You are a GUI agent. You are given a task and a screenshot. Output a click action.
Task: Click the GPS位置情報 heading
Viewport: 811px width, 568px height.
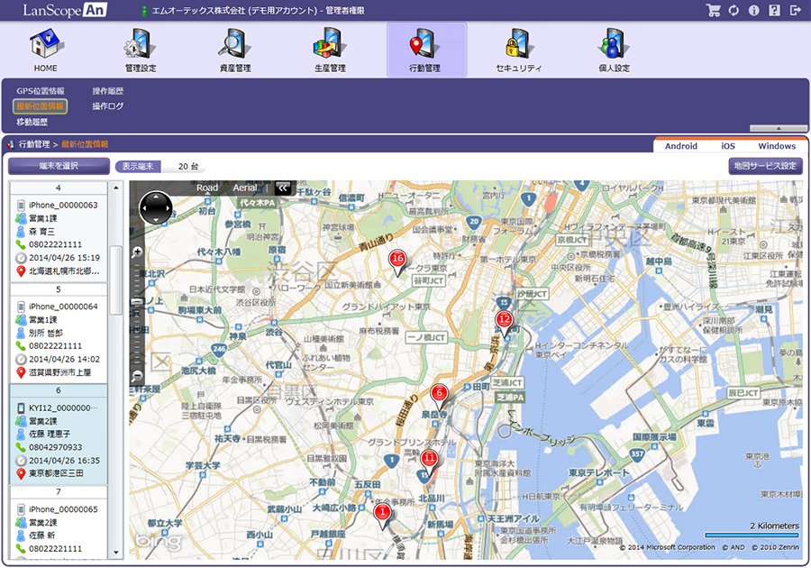[41, 91]
